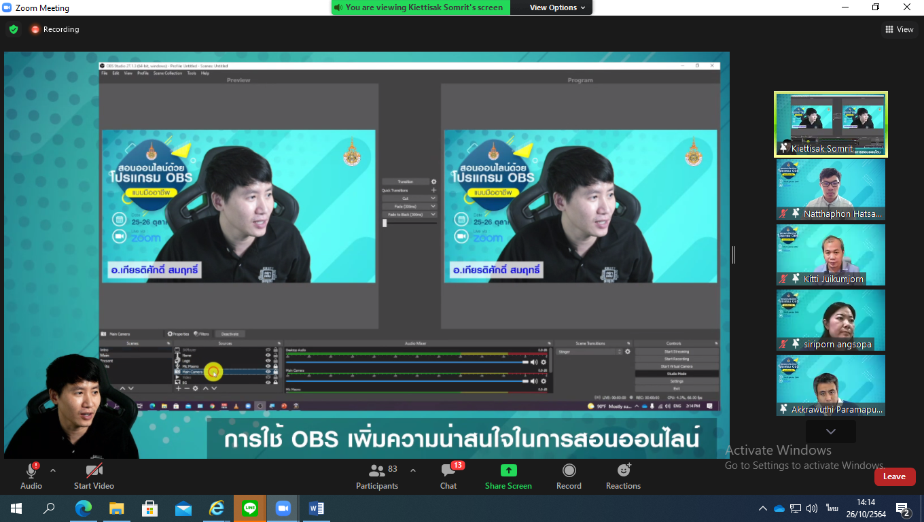Open the Windows Start menu
The width and height of the screenshot is (924, 522).
[x=16, y=508]
